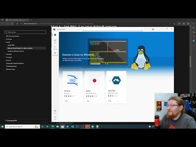Image resolution: width=196 pixels, height=147 pixels.
Task: Click Edge Read aloud icon
Action: [x=170, y=24]
